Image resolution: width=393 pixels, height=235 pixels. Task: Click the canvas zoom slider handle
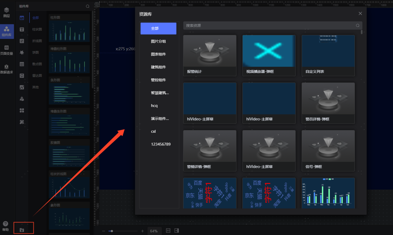point(112,231)
